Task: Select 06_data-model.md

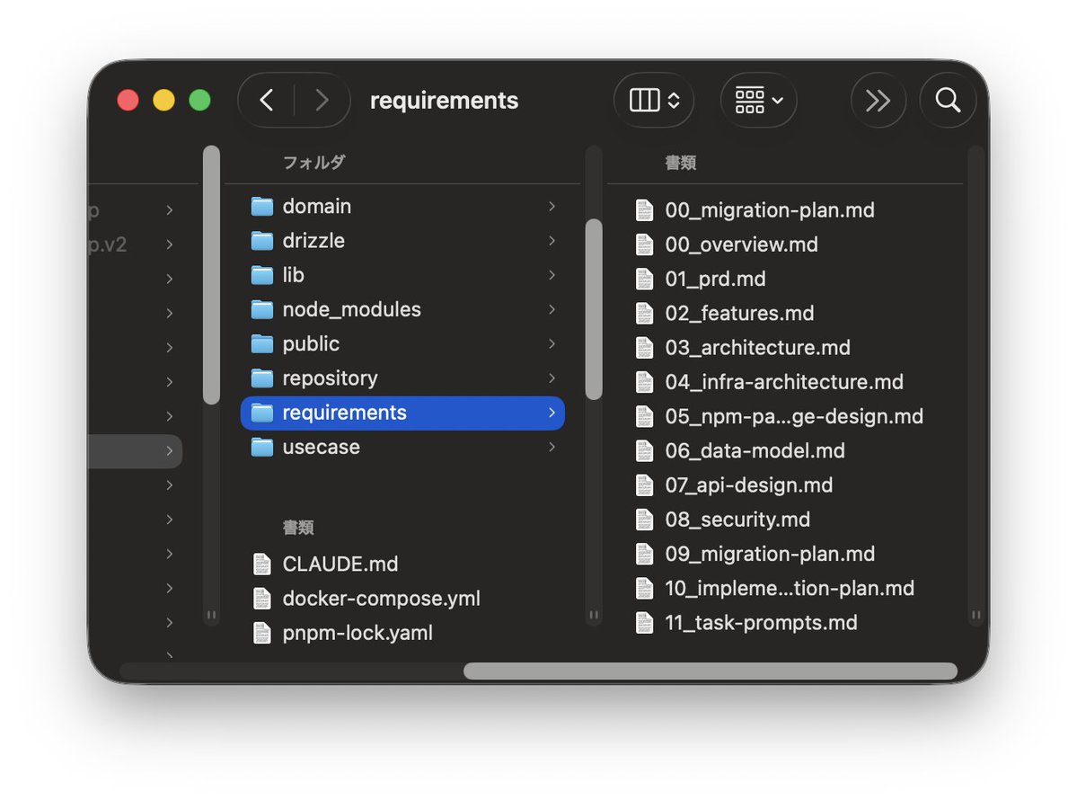Action: (784, 450)
